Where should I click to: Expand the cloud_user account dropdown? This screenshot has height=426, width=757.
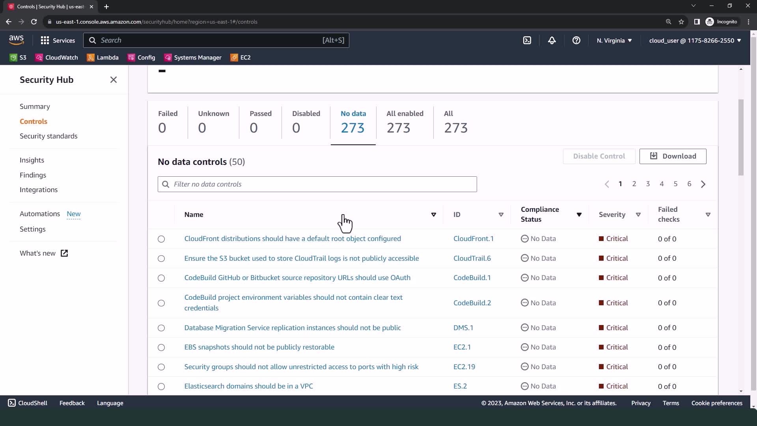pyautogui.click(x=695, y=40)
